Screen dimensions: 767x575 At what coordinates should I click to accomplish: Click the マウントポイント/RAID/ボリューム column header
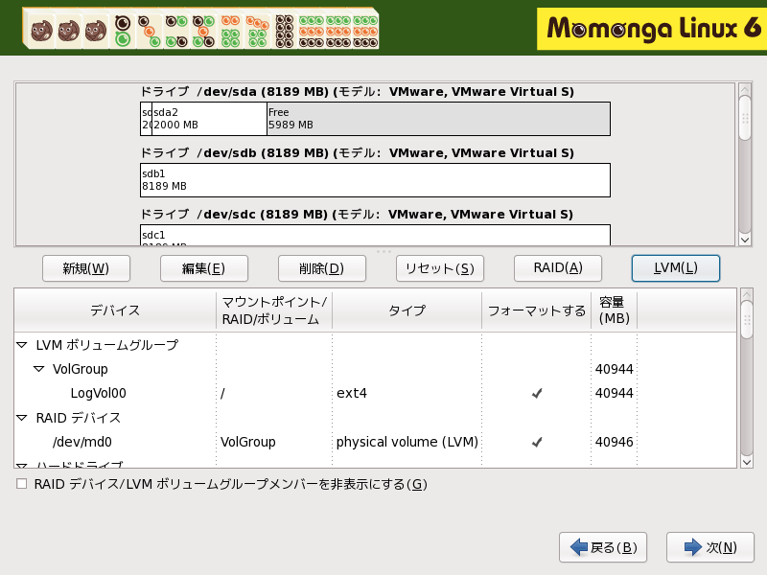pyautogui.click(x=274, y=310)
